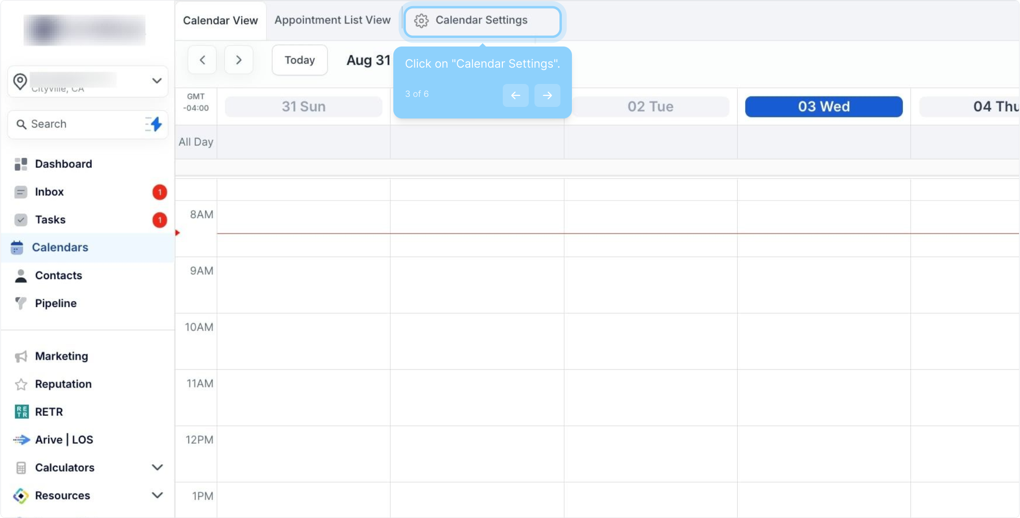Open Reputation star icon
This screenshot has width=1020, height=518.
[x=21, y=384]
